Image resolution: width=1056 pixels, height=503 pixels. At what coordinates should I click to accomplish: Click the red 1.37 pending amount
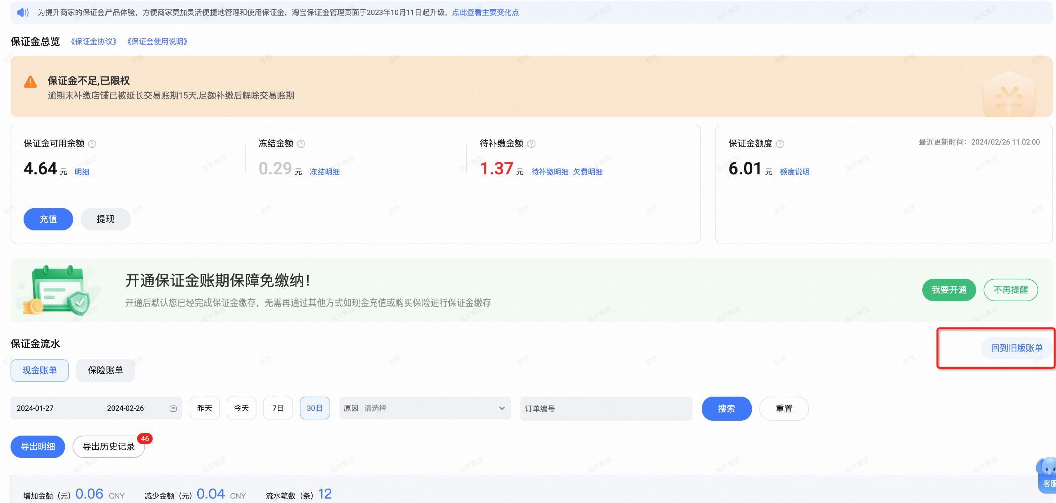point(497,169)
